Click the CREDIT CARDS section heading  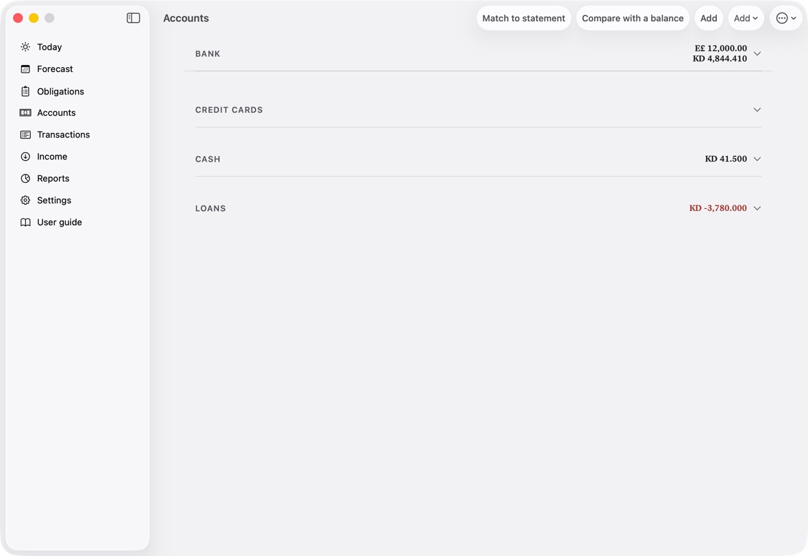(x=229, y=110)
